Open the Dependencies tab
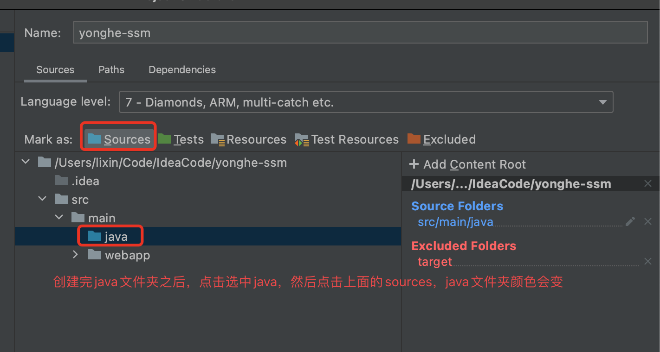 [182, 69]
